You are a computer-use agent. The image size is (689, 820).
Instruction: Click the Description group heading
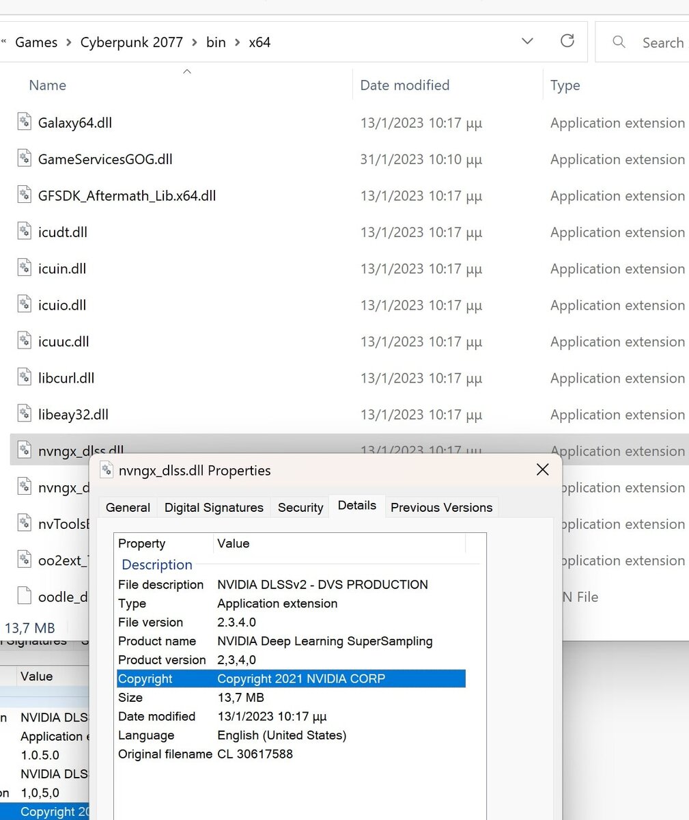point(157,564)
